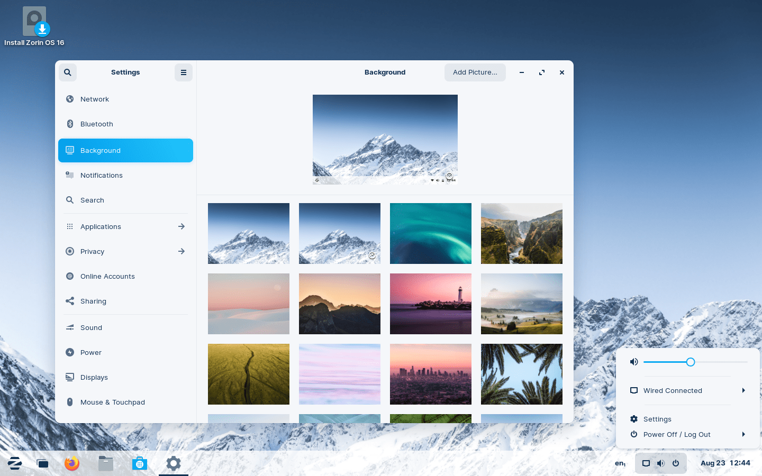Select the lighthouse sunset wallpaper
This screenshot has width=762, height=476.
pyautogui.click(x=431, y=304)
